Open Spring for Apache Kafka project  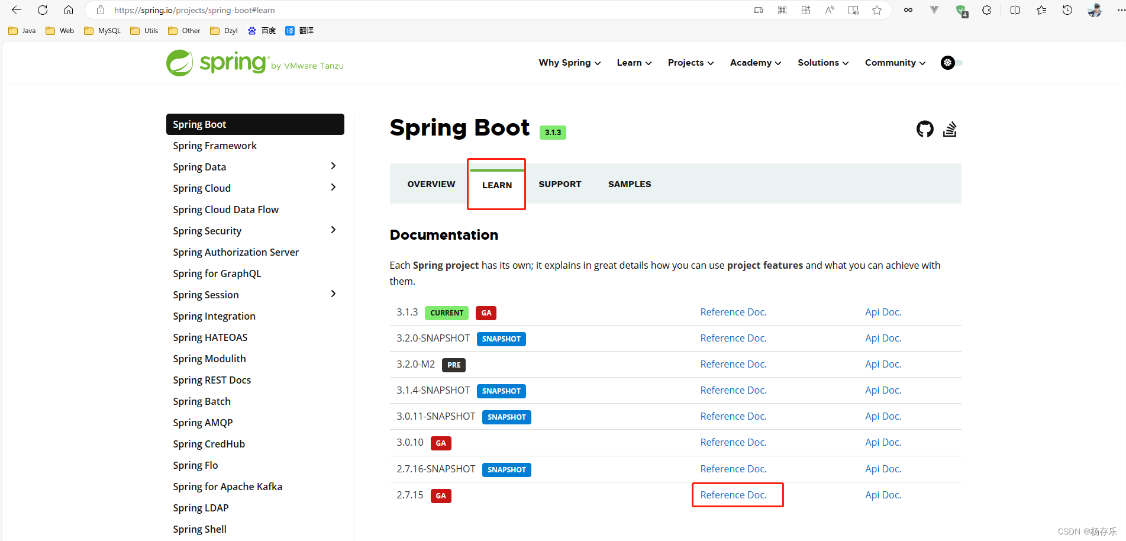tap(228, 487)
